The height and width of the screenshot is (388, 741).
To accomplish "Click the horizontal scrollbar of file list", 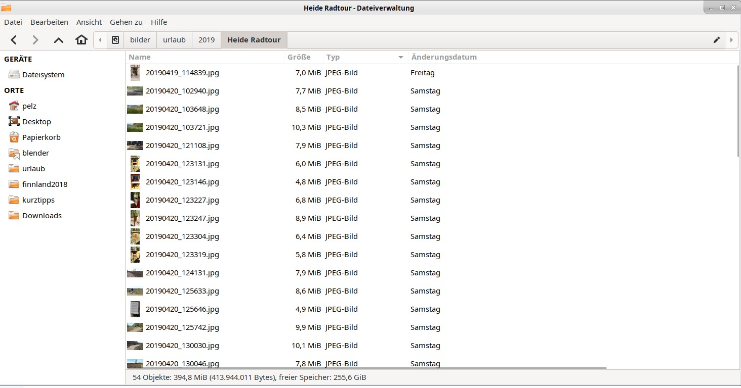I will point(367,368).
